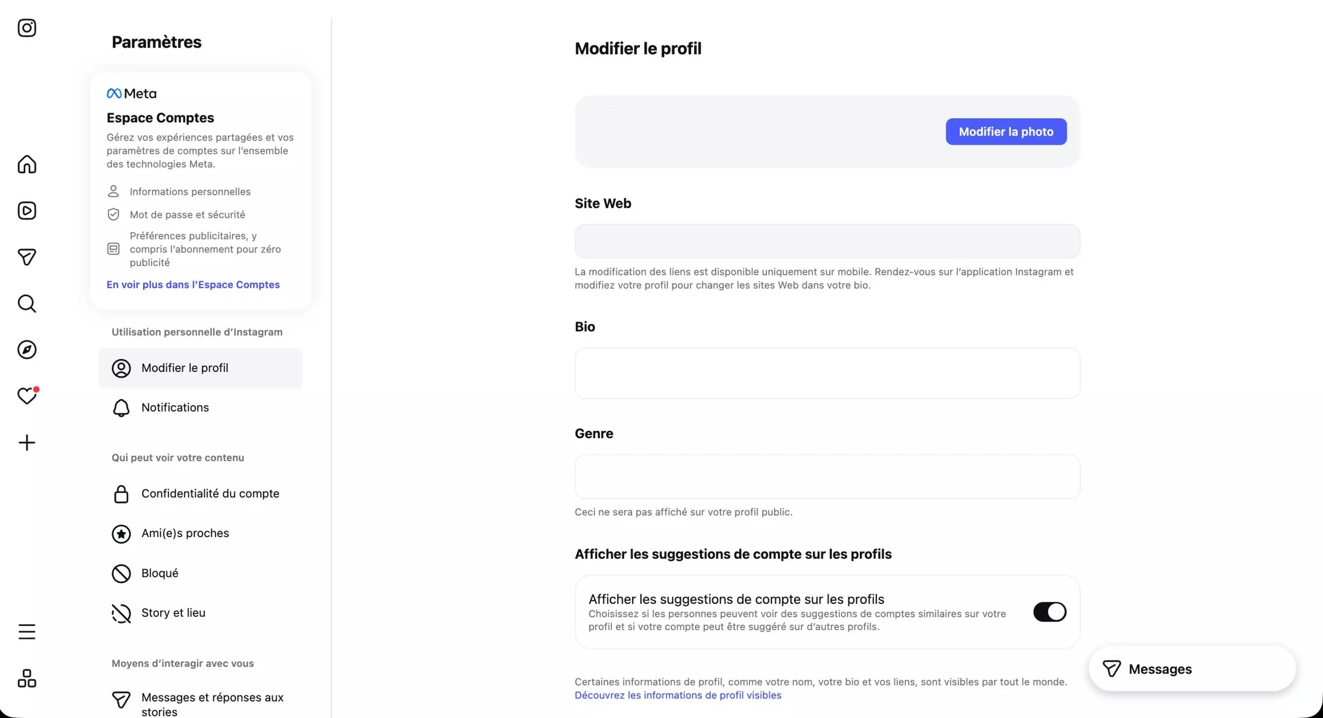Open the hamburger More menu icon
The height and width of the screenshot is (718, 1323).
27,631
